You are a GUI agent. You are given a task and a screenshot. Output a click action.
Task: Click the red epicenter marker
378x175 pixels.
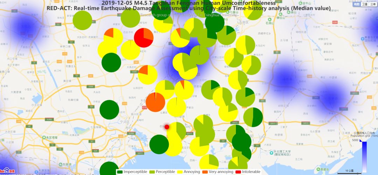point(167,127)
